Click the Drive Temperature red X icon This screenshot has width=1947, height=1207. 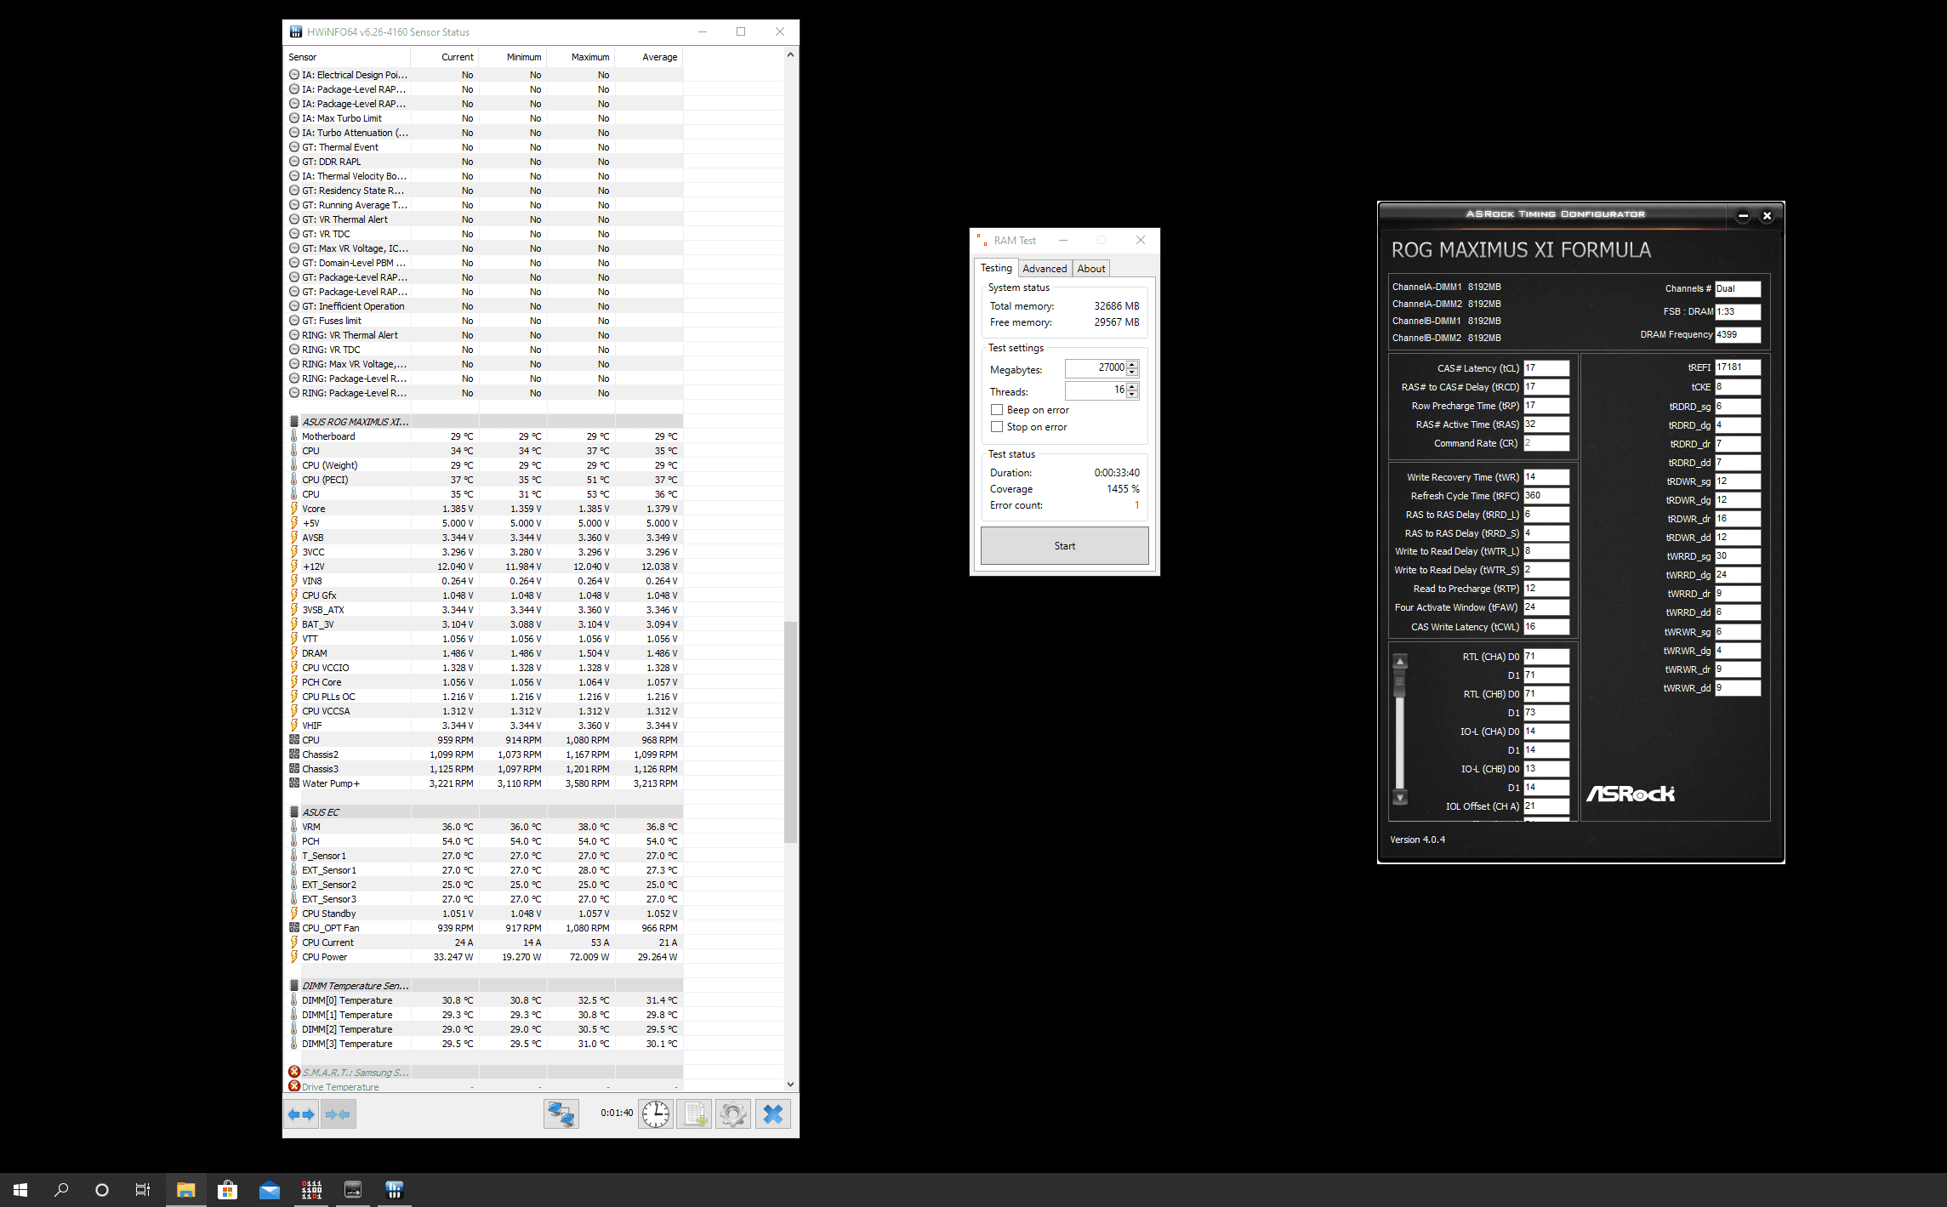[x=294, y=1087]
